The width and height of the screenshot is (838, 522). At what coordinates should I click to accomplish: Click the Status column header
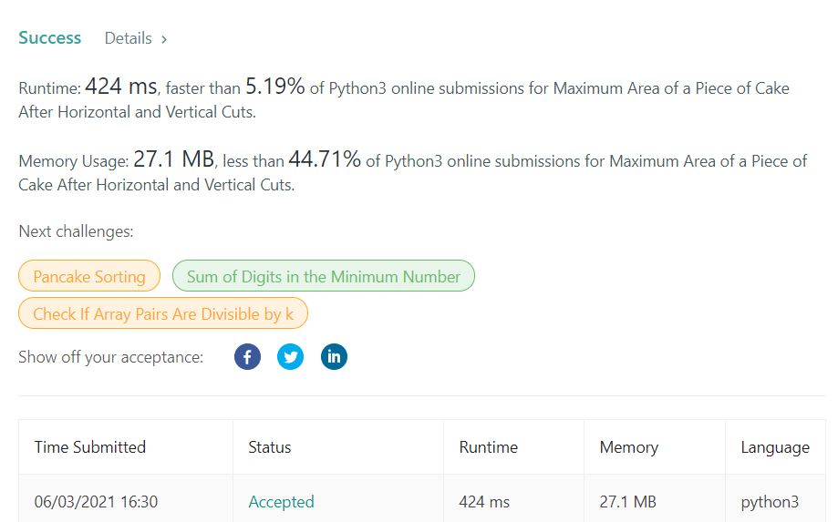pyautogui.click(x=269, y=446)
